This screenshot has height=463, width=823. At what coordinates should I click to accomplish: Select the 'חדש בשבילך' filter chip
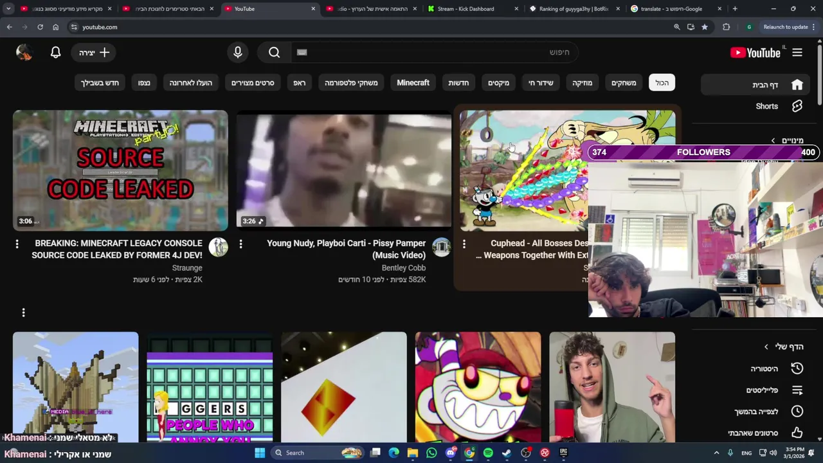(x=100, y=83)
